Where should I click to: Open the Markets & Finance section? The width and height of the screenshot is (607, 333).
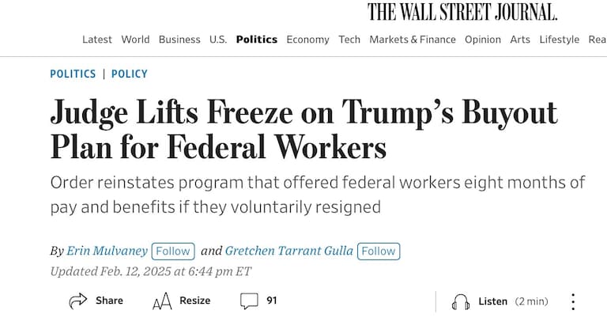point(413,40)
